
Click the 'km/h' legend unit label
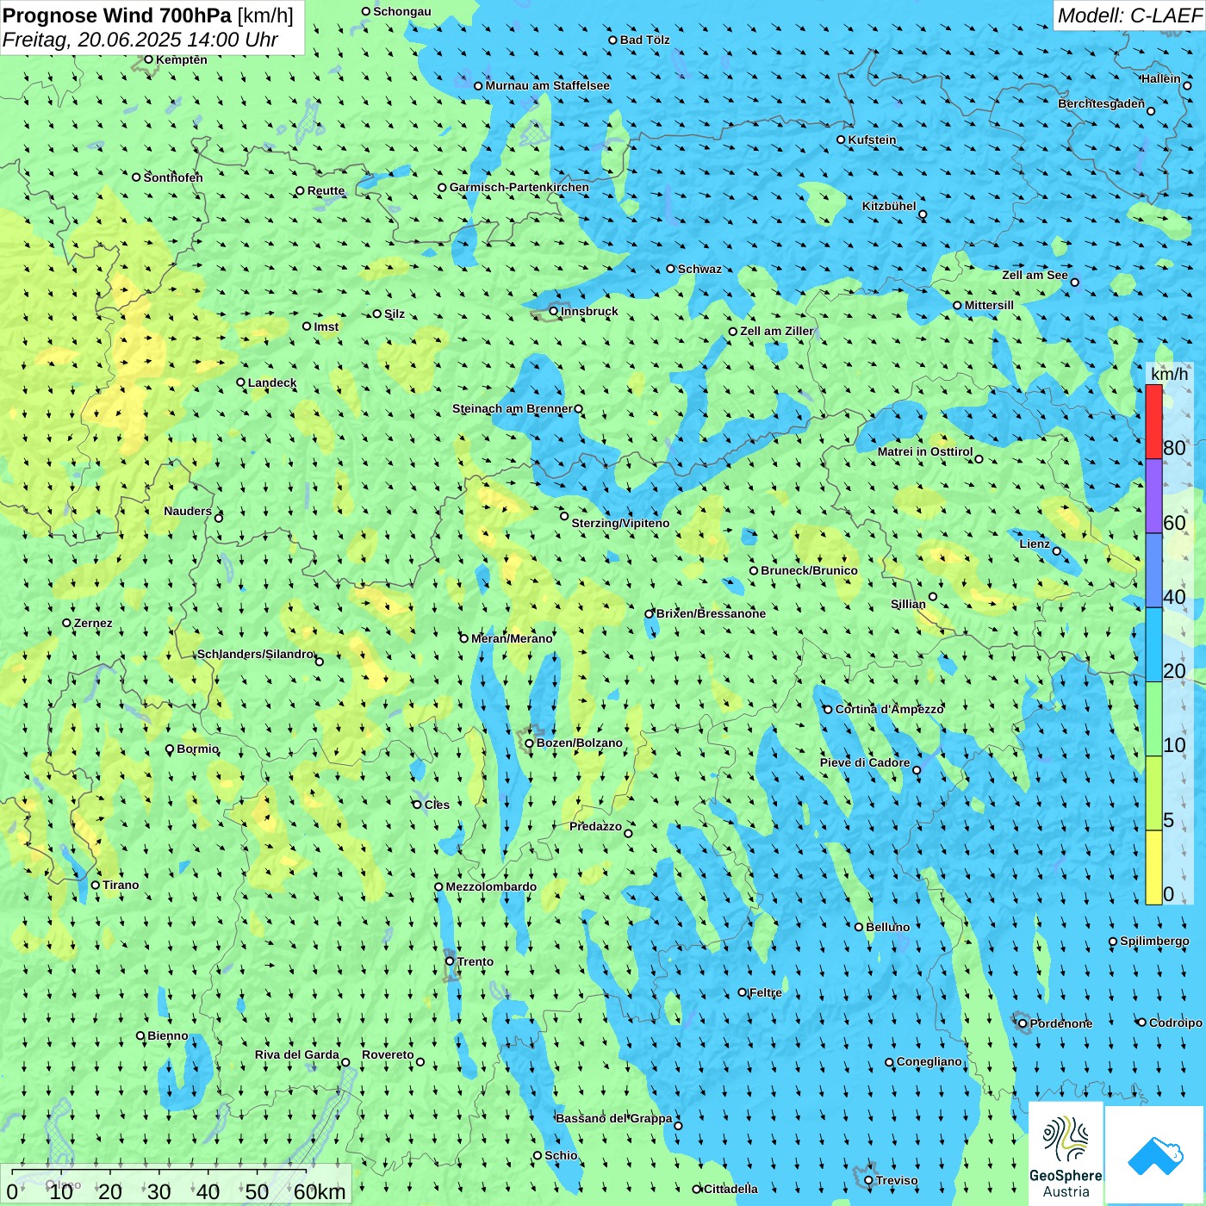pos(1170,374)
